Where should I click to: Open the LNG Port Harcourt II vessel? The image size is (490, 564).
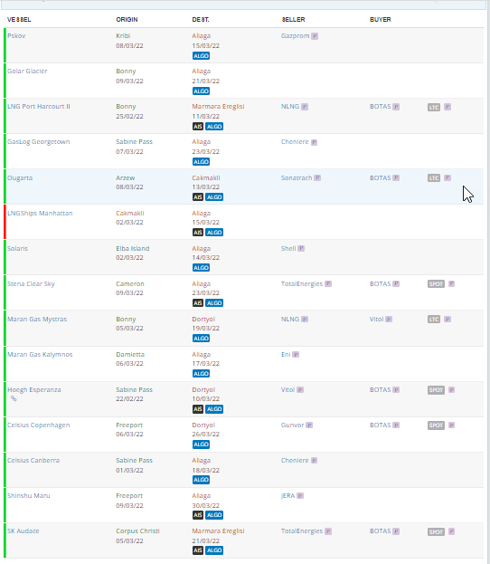tap(39, 107)
